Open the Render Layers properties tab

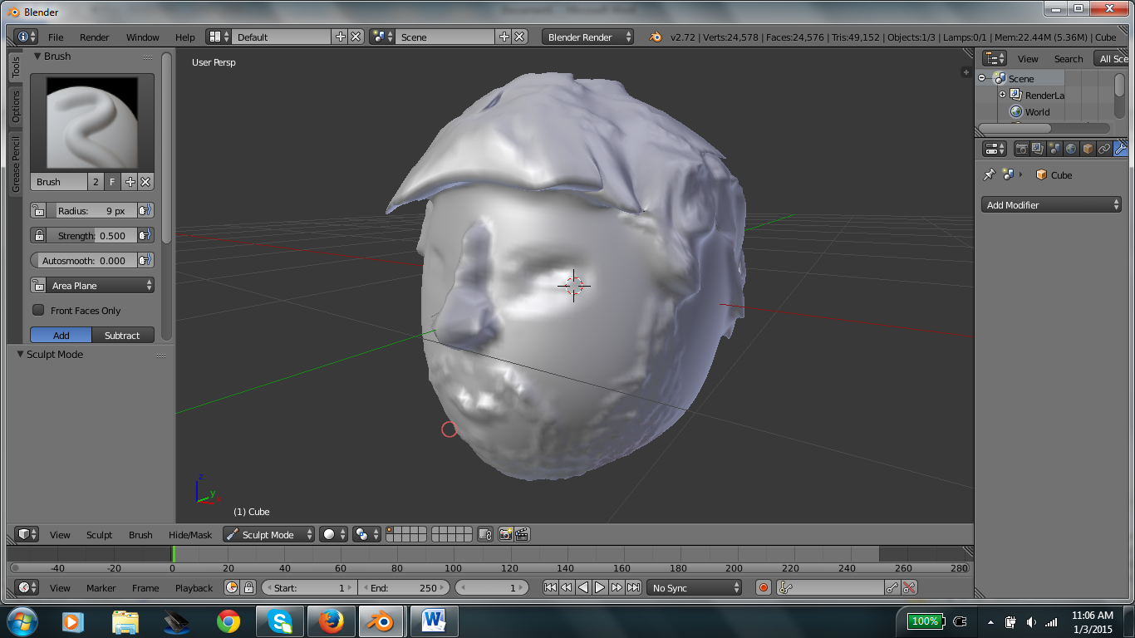click(1039, 149)
